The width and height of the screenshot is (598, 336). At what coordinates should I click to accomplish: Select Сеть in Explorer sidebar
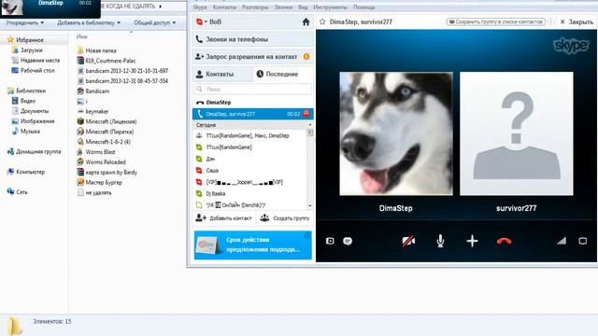click(x=18, y=192)
